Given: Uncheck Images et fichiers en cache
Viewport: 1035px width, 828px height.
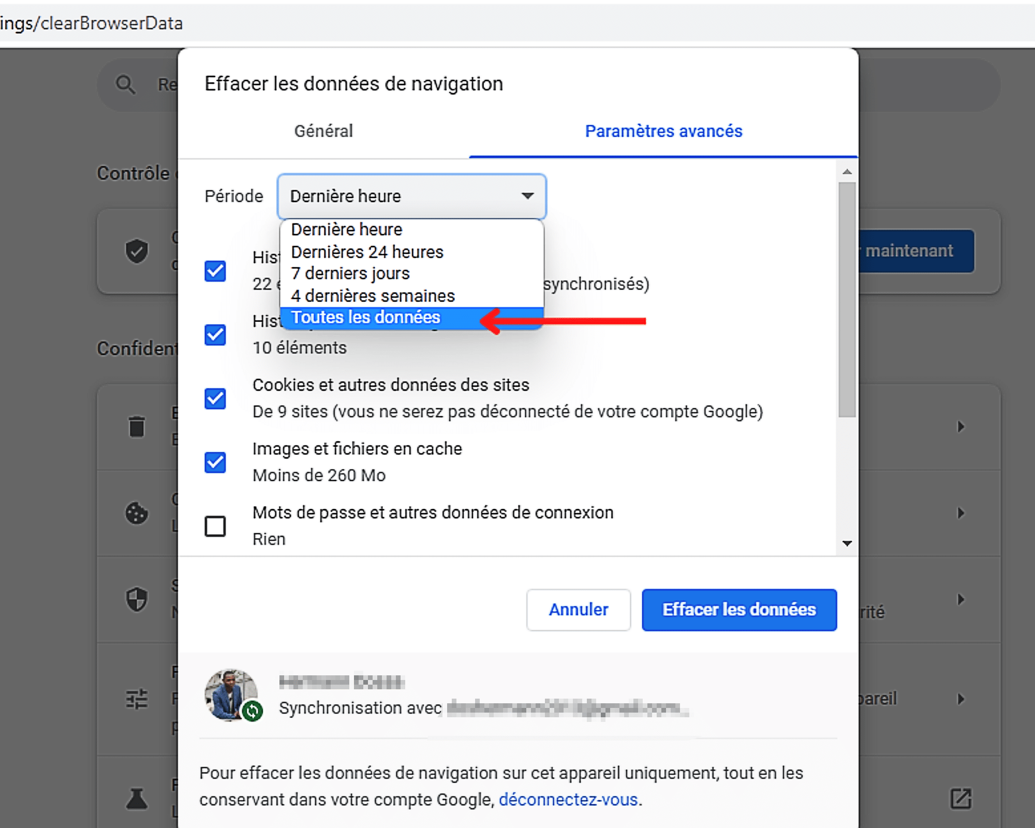Looking at the screenshot, I should (215, 462).
